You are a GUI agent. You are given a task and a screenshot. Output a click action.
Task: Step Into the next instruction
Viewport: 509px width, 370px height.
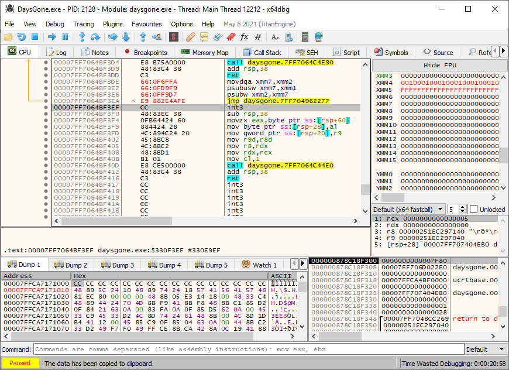[x=82, y=36]
